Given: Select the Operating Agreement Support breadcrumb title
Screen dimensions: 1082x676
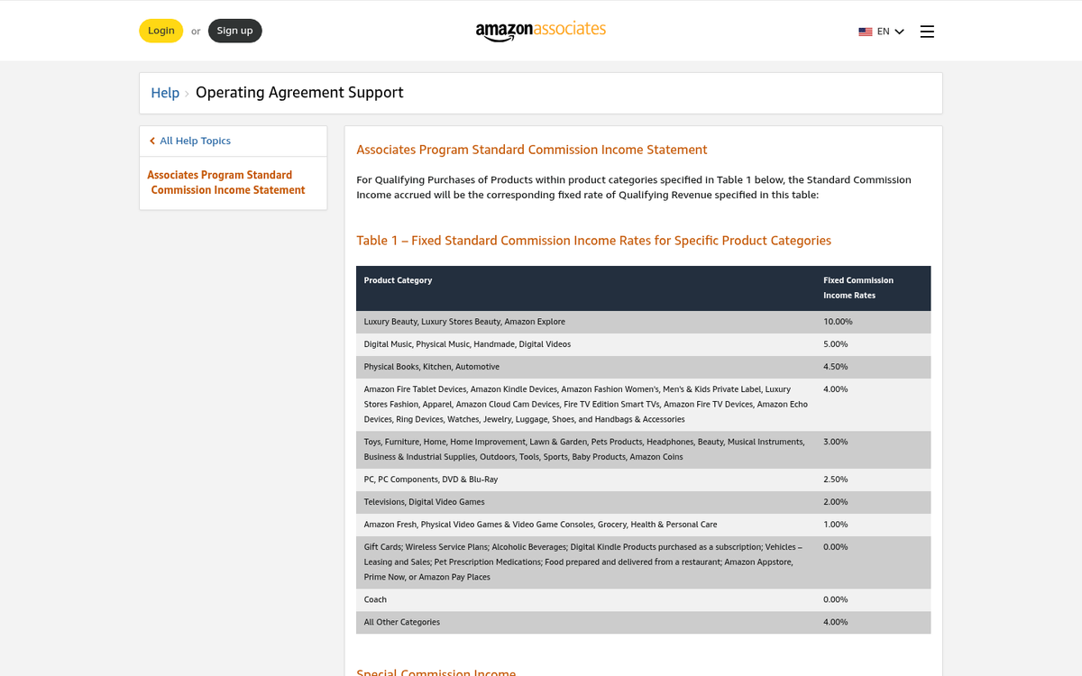Looking at the screenshot, I should click(x=299, y=93).
